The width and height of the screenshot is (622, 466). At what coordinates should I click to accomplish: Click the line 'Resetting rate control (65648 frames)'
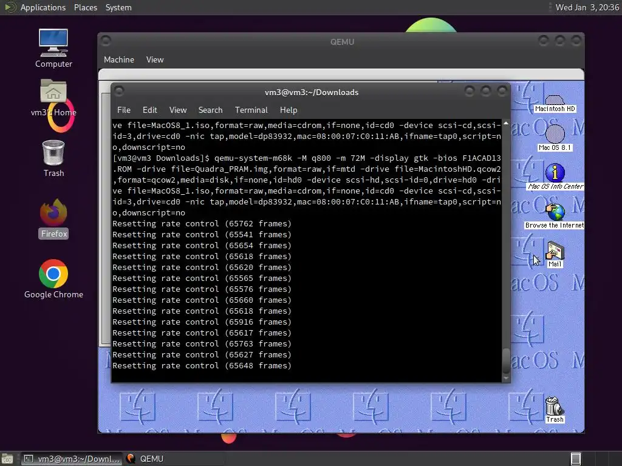pos(202,366)
